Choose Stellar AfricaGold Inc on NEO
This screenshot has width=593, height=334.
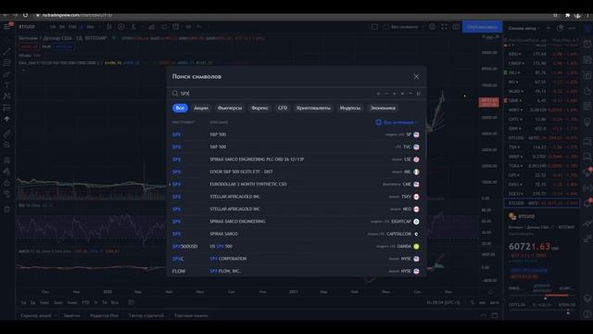(x=296, y=209)
